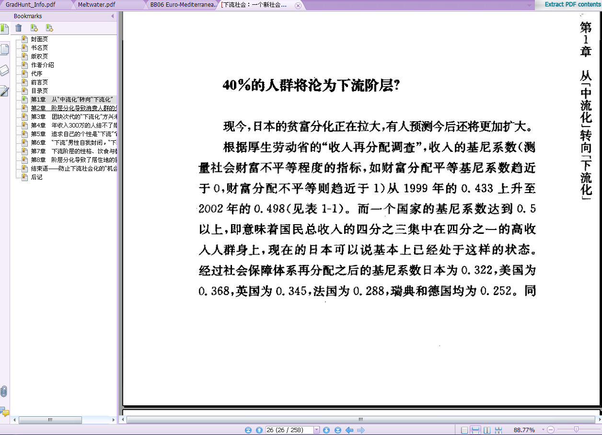Click the page number input field

click(289, 430)
